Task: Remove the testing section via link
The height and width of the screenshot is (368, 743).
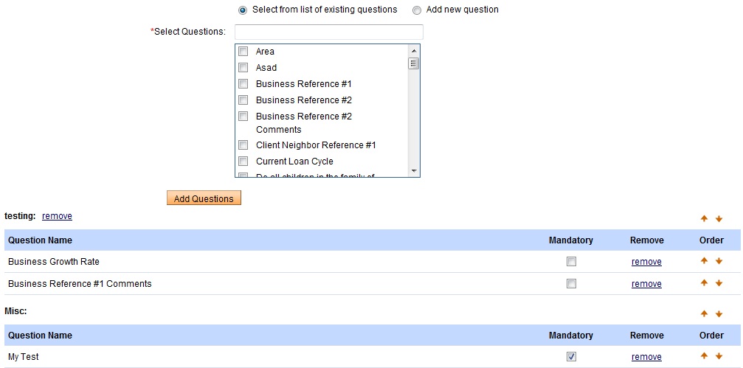Action: coord(57,216)
